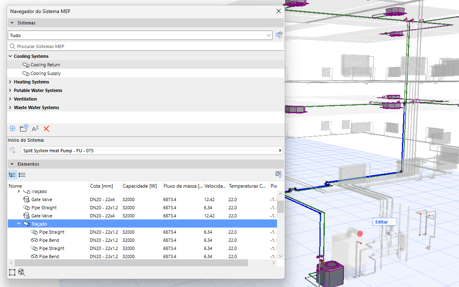Screen dimensions: 459x287
Task: Create a new system group folder
Action: [24, 128]
